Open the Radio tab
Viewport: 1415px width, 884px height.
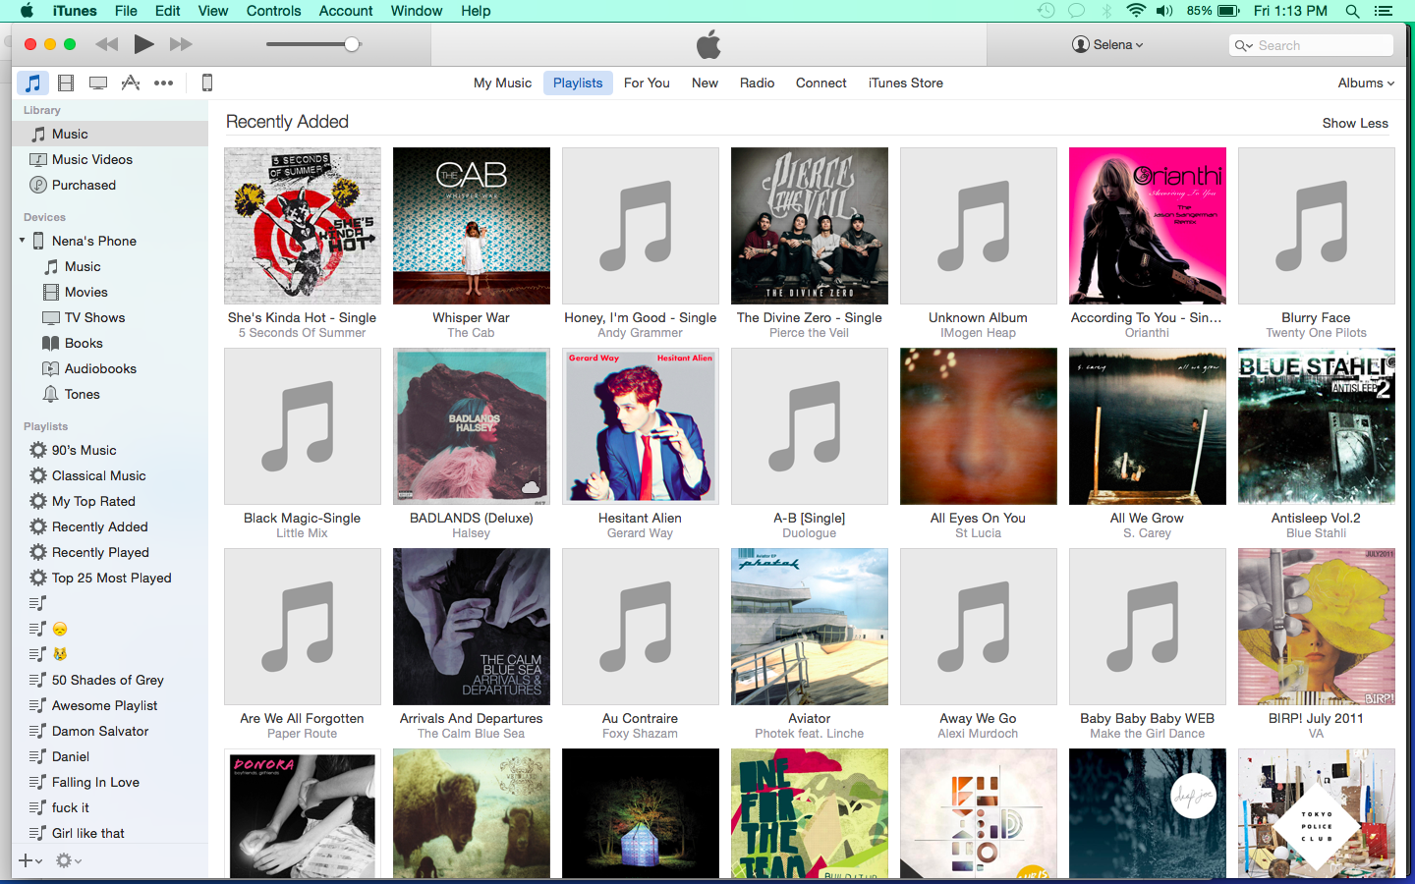(x=757, y=83)
